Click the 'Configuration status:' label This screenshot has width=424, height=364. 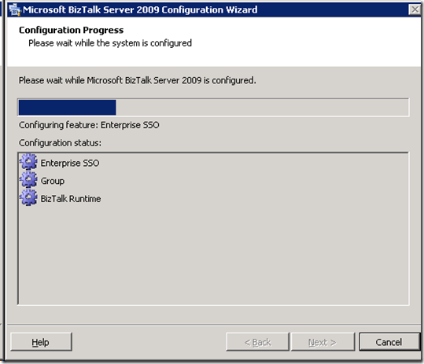[60, 142]
